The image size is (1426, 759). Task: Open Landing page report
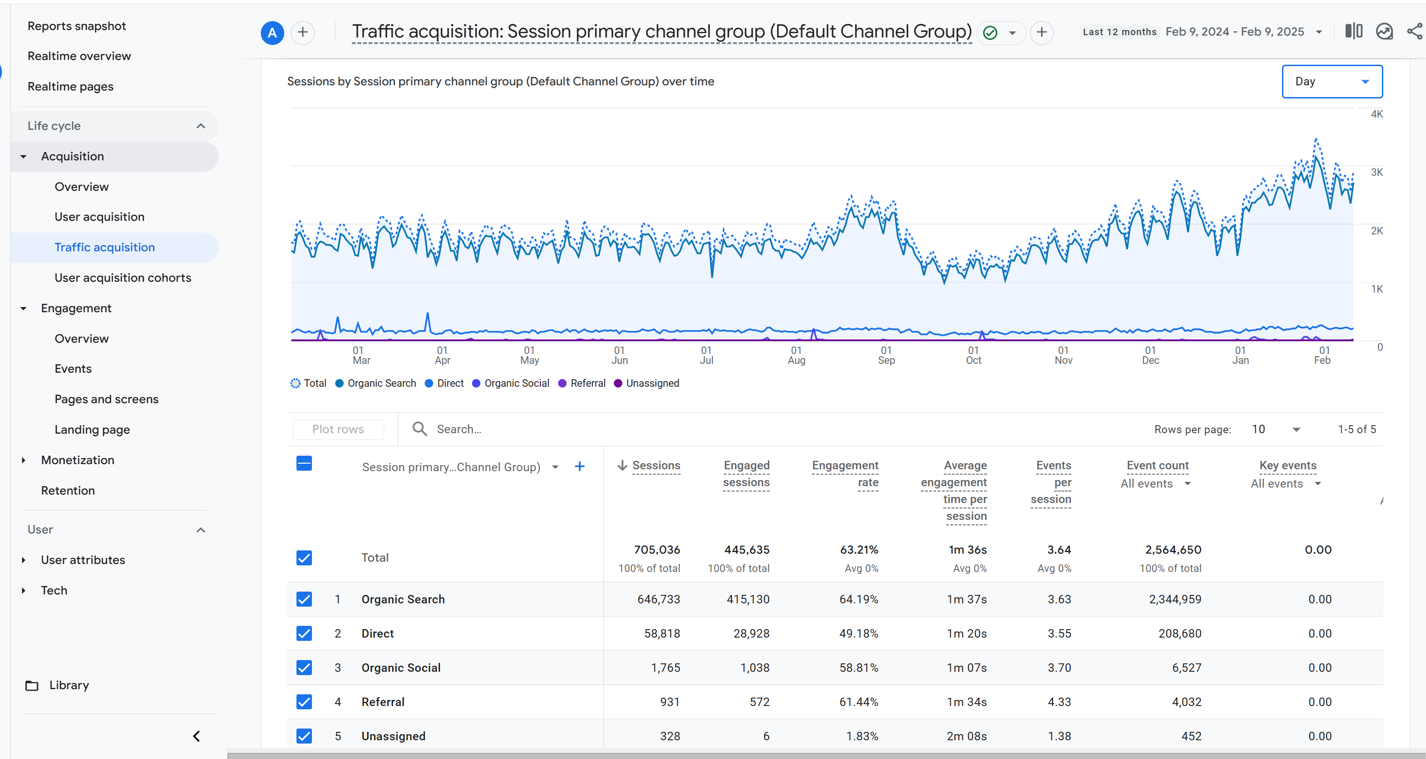(x=92, y=430)
